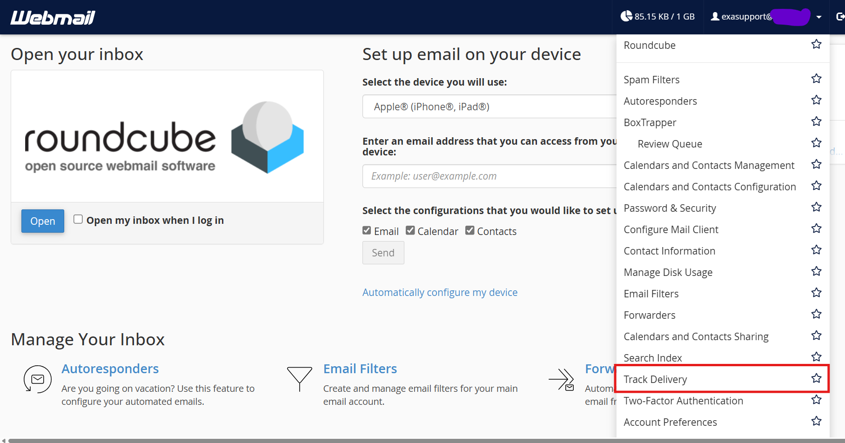Star the Configure Mail Client entry
Image resolution: width=845 pixels, height=443 pixels.
816,228
